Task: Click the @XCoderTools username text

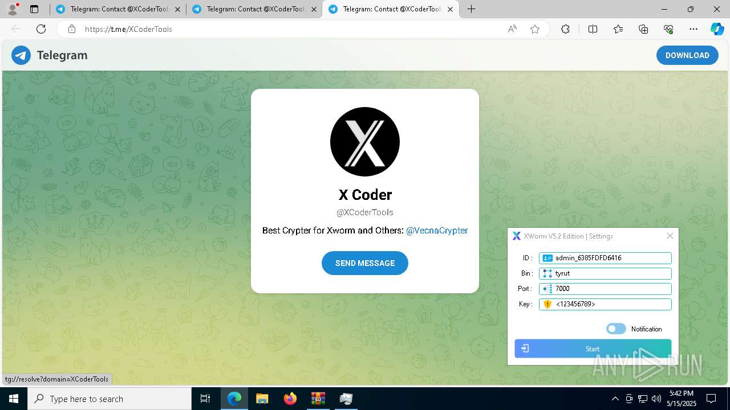Action: pyautogui.click(x=365, y=212)
